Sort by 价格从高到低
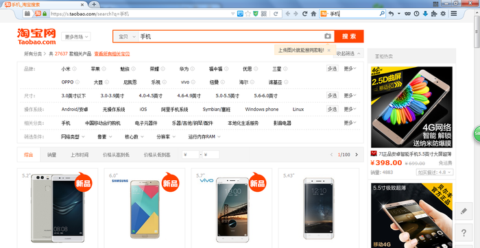The height and width of the screenshot is (248, 480). [x=116, y=155]
